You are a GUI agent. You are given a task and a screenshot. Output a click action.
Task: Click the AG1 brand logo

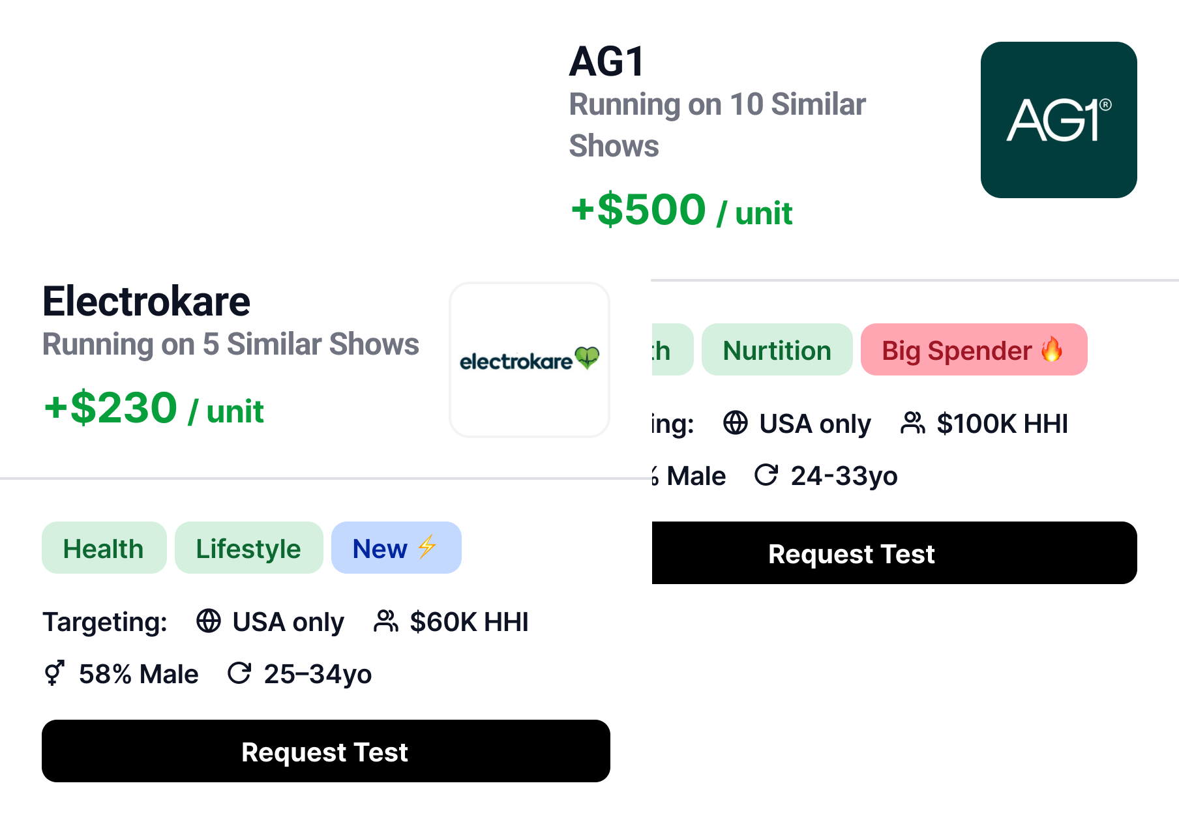[x=1058, y=120]
